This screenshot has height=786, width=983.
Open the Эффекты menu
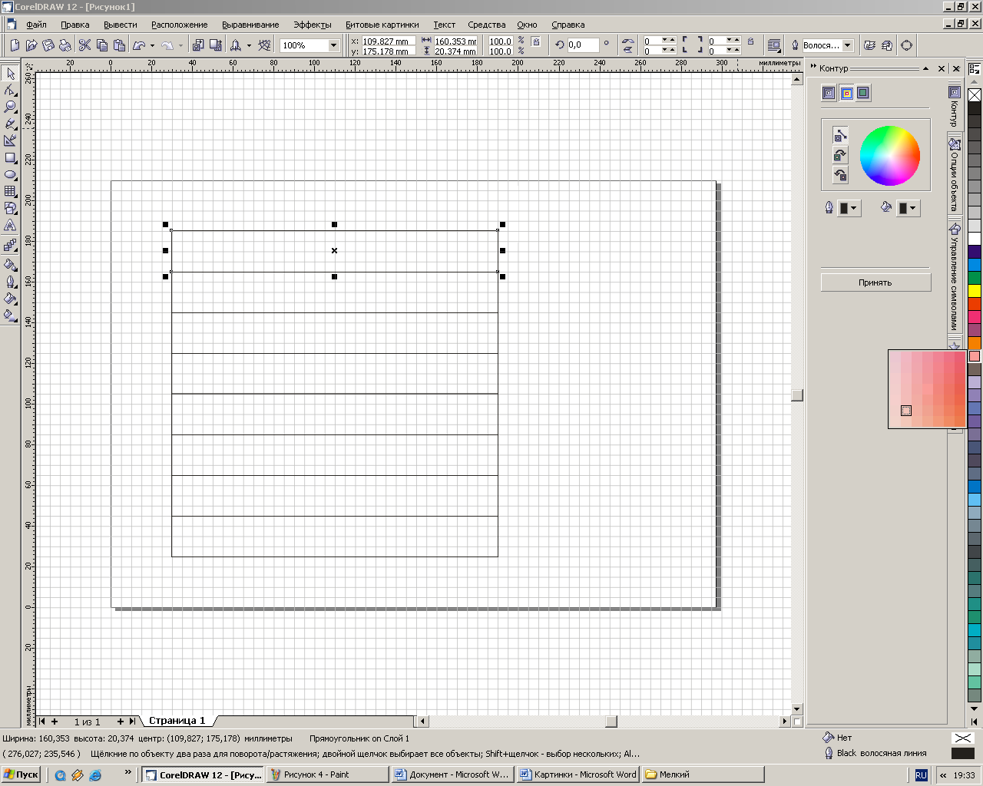coord(313,25)
